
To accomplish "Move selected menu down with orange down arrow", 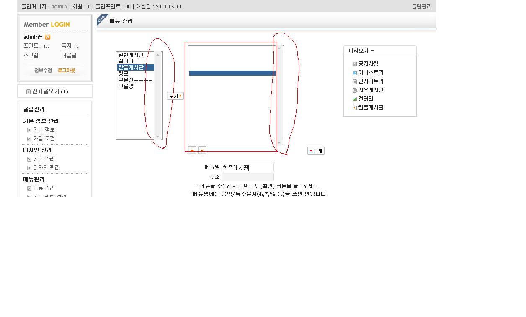I will coord(202,150).
